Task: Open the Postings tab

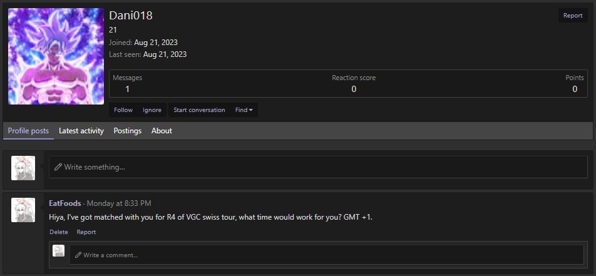Action: click(x=128, y=131)
